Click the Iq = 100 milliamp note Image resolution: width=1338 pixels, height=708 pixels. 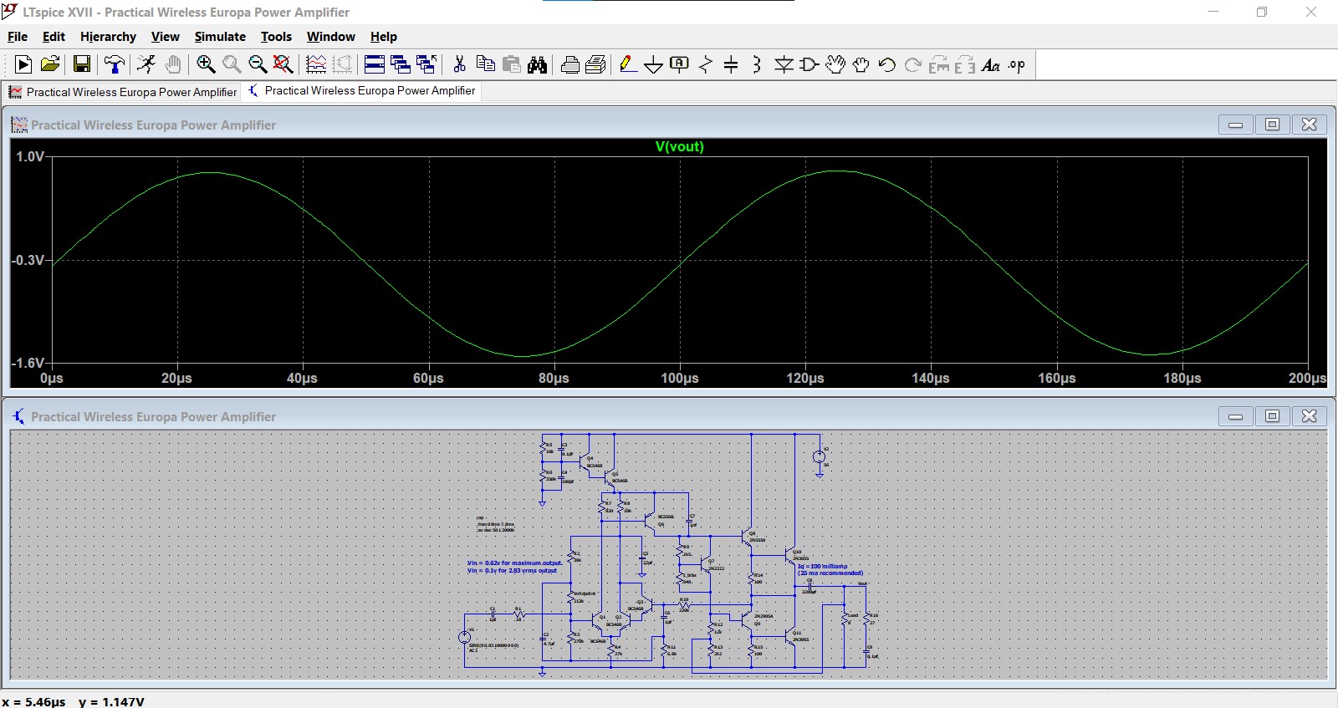pos(823,567)
